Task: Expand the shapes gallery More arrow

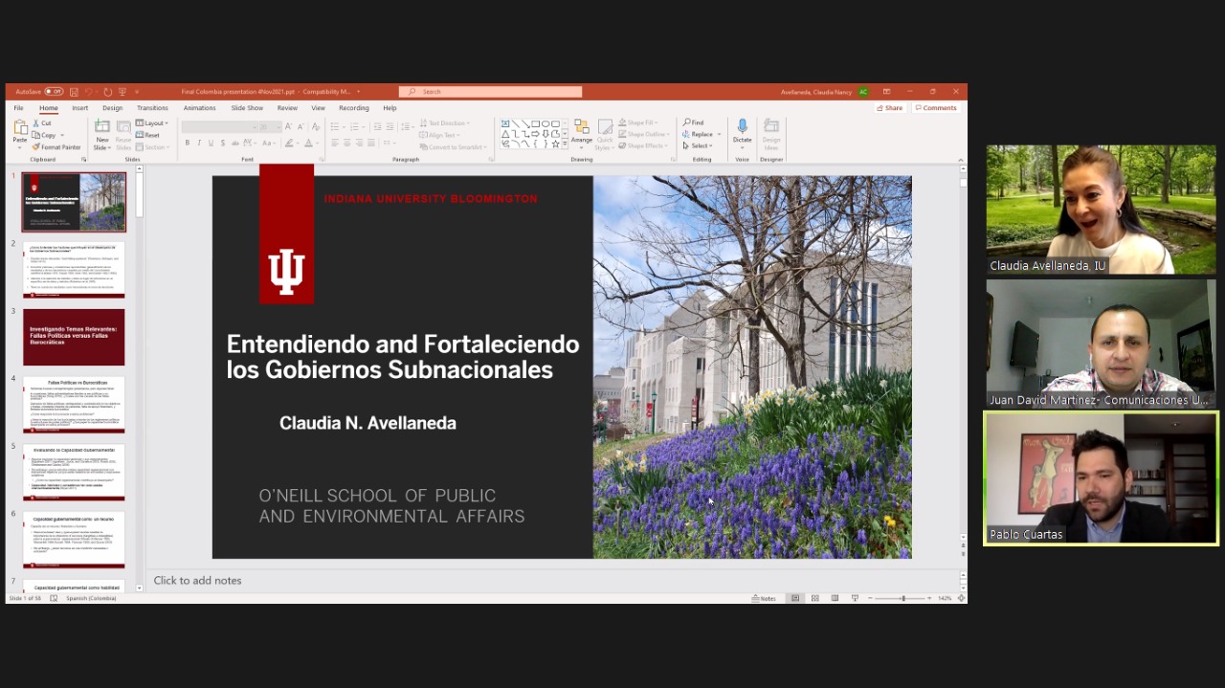Action: click(565, 144)
